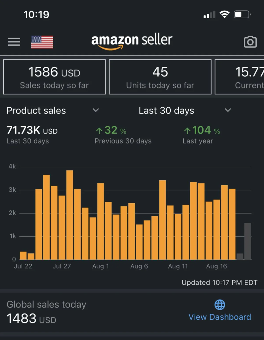Open the camera icon
This screenshot has height=340, width=264.
point(250,42)
